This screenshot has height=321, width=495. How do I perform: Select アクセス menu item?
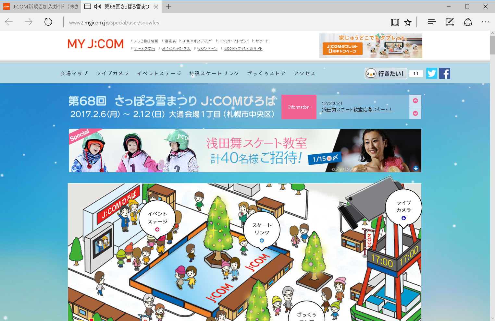[304, 73]
